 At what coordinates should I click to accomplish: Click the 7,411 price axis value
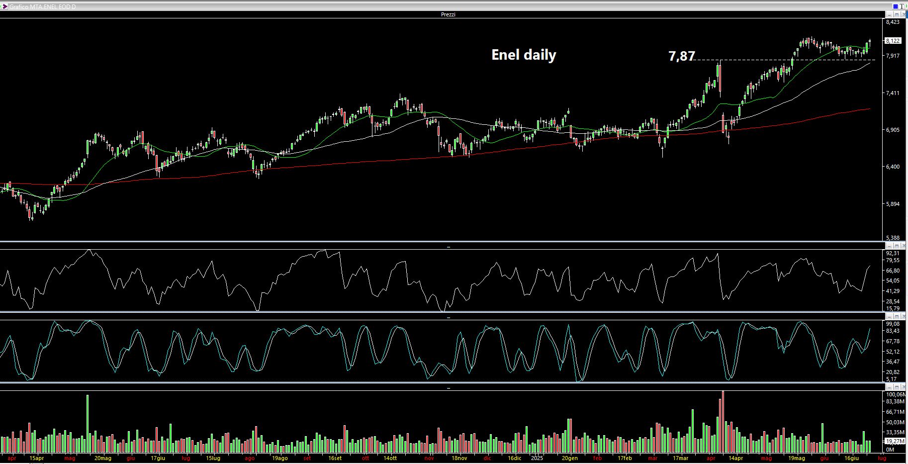(x=893, y=93)
